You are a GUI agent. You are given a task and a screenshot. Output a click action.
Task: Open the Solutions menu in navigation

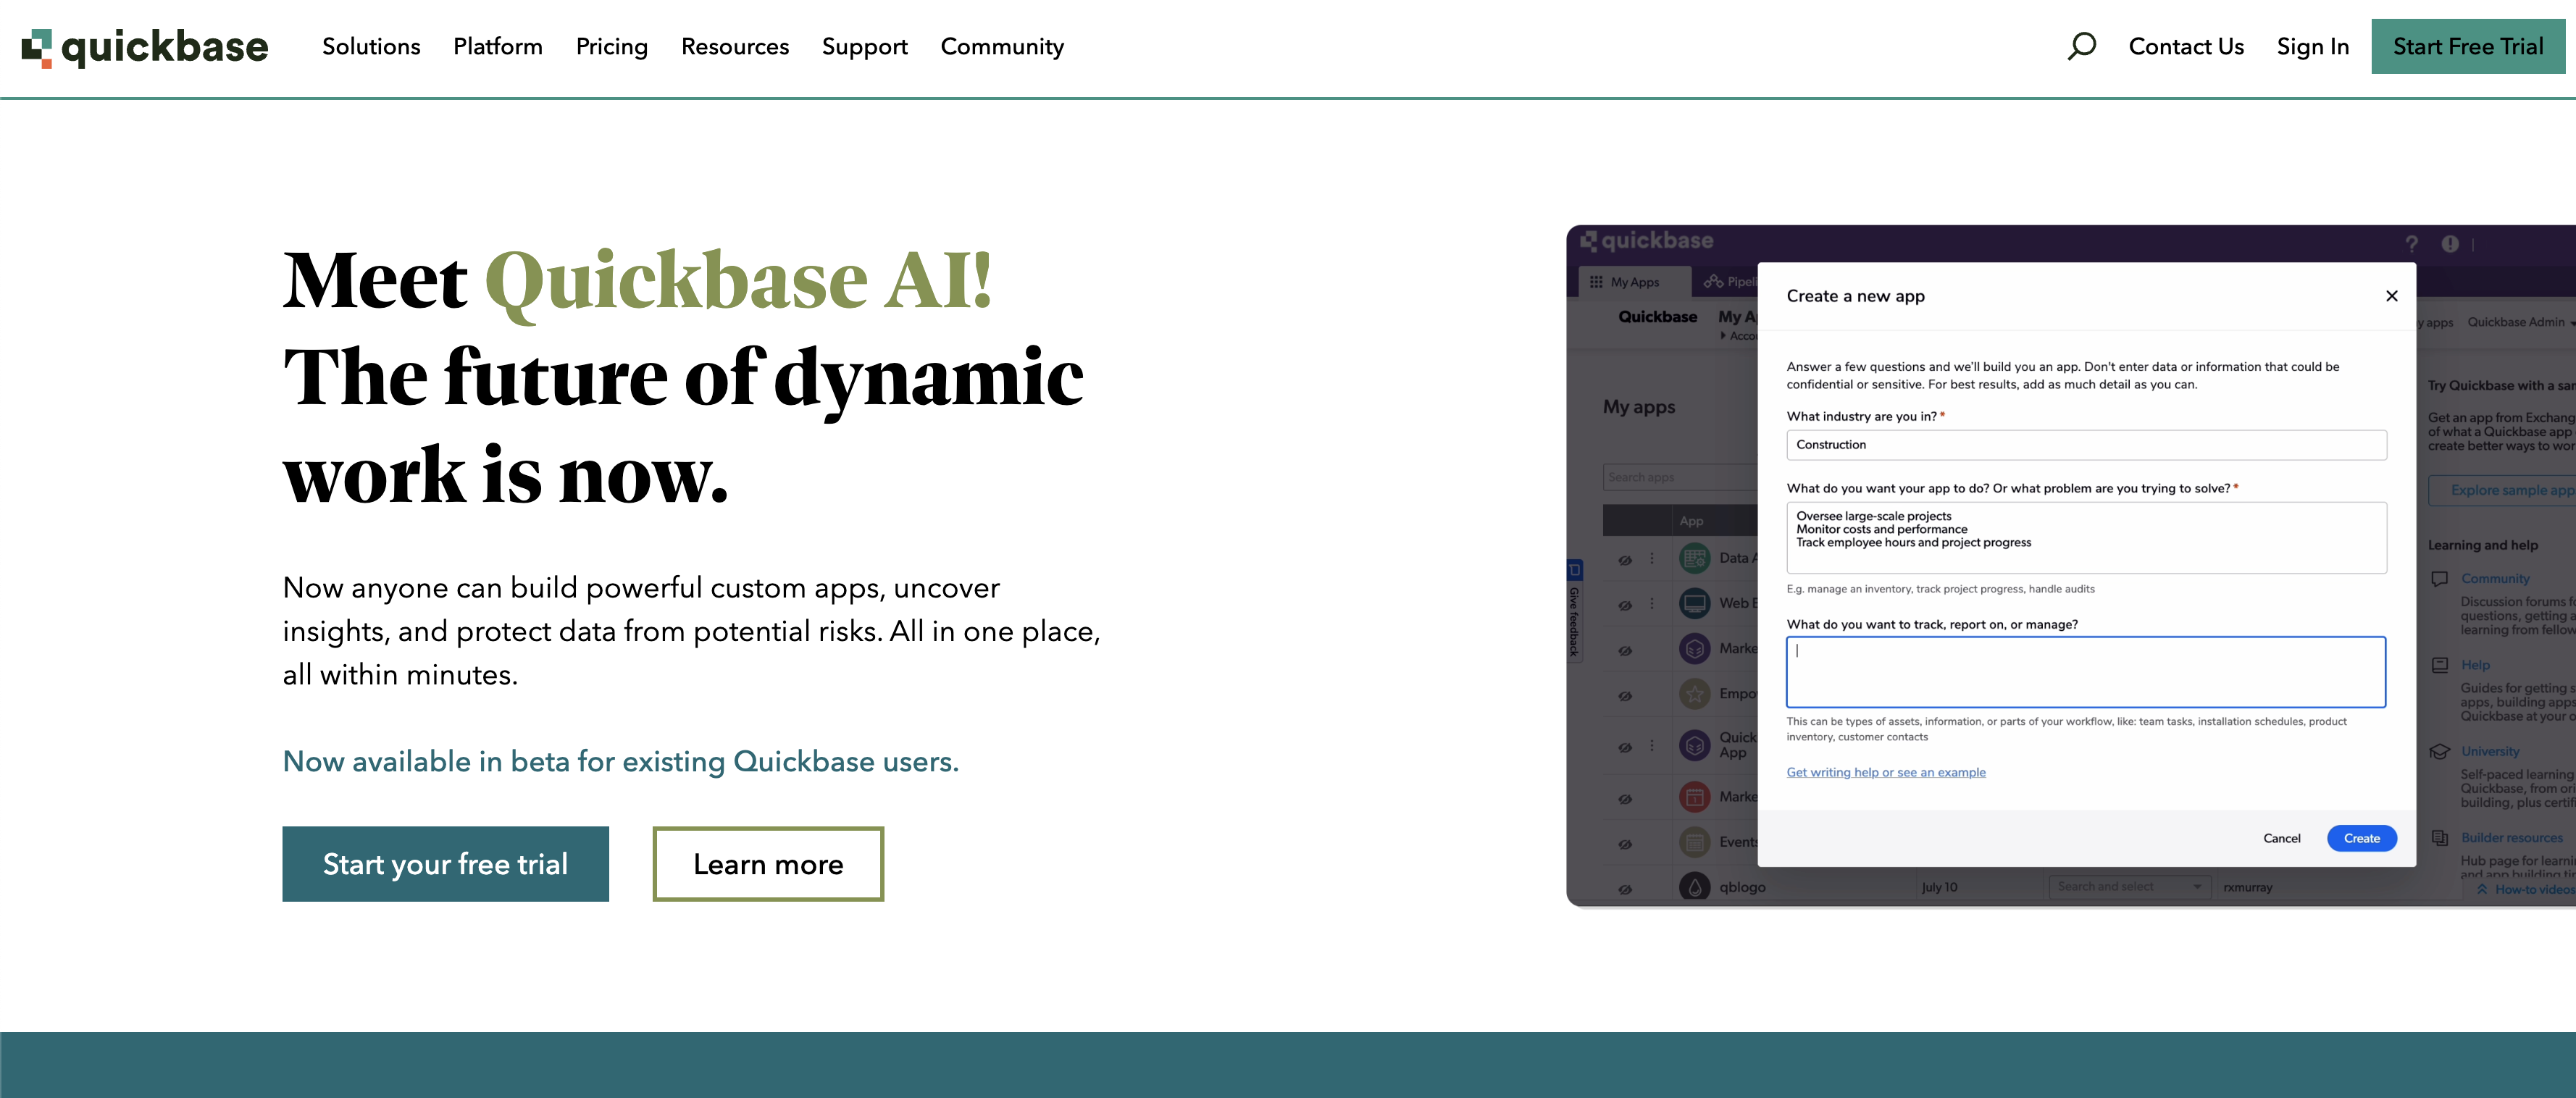click(371, 47)
